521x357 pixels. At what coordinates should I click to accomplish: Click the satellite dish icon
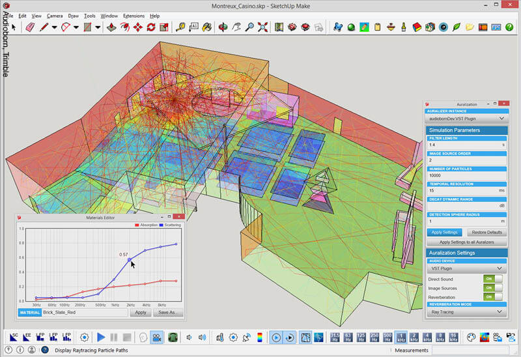point(247,337)
